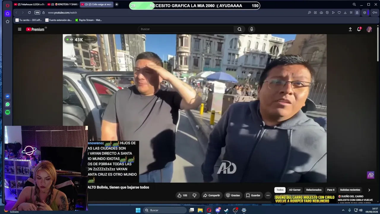This screenshot has width=380, height=214.
Task: Open the Tu carrito 3DCoiff bookmark
Action: click(28, 20)
